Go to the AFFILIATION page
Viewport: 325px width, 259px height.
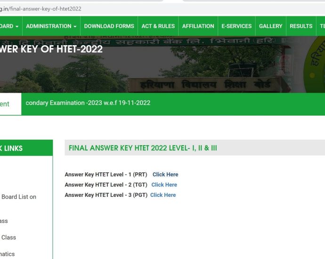(x=198, y=26)
